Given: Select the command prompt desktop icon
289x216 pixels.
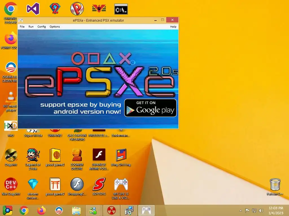Looking at the screenshot, I should tap(121, 9).
